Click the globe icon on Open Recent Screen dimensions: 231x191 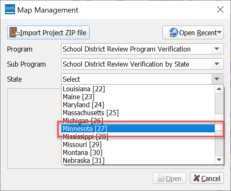pyautogui.click(x=173, y=32)
